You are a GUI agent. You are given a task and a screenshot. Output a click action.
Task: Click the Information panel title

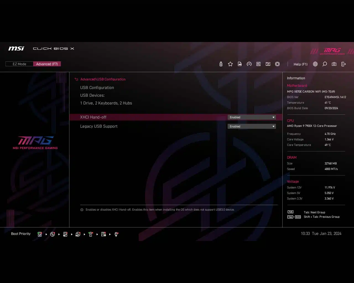[296, 78]
